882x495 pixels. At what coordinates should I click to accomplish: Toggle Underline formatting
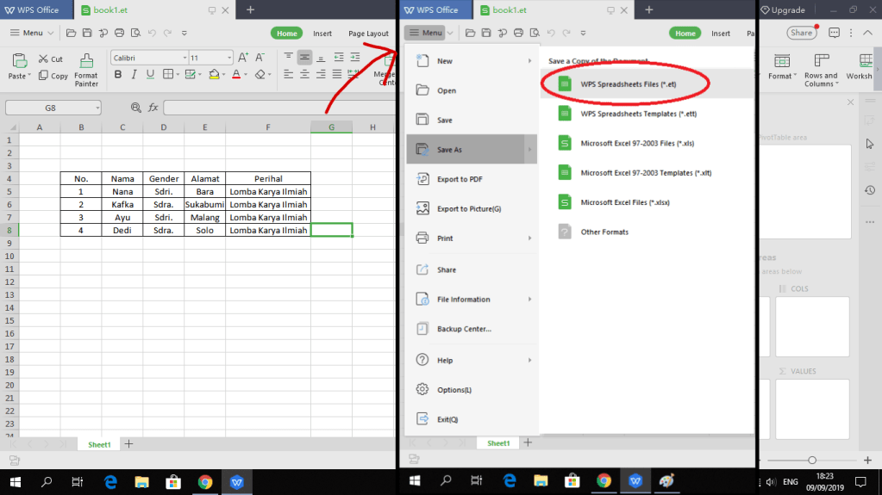(x=147, y=75)
